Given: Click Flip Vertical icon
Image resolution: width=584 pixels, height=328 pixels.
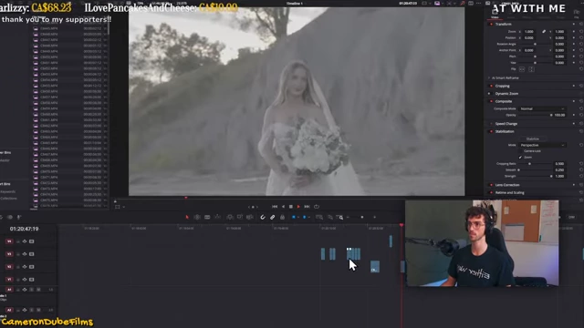Looking at the screenshot, I should [531, 69].
